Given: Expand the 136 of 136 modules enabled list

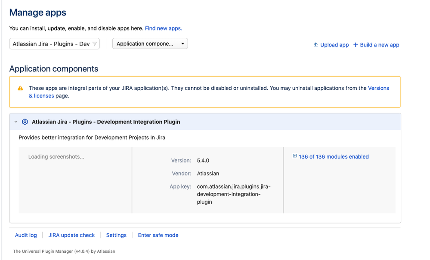Looking at the screenshot, I should point(334,157).
